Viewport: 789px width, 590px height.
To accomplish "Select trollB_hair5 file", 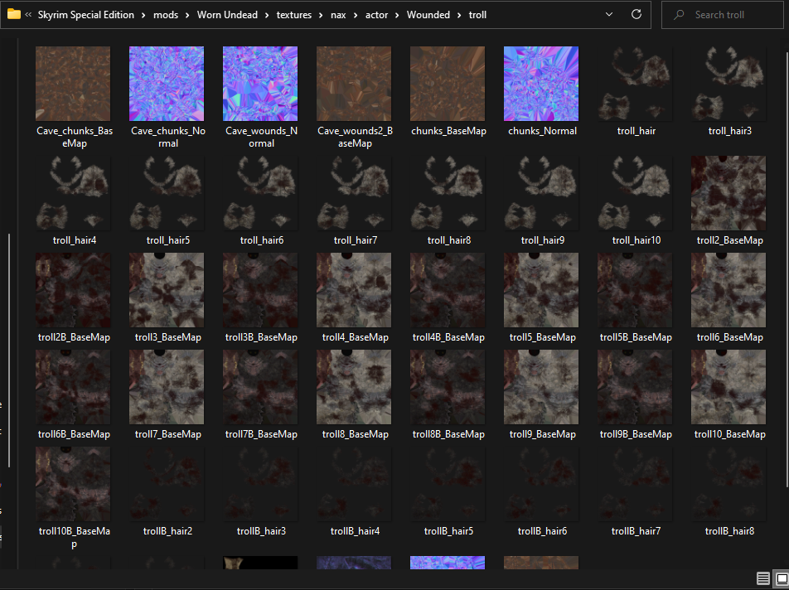I will [448, 492].
